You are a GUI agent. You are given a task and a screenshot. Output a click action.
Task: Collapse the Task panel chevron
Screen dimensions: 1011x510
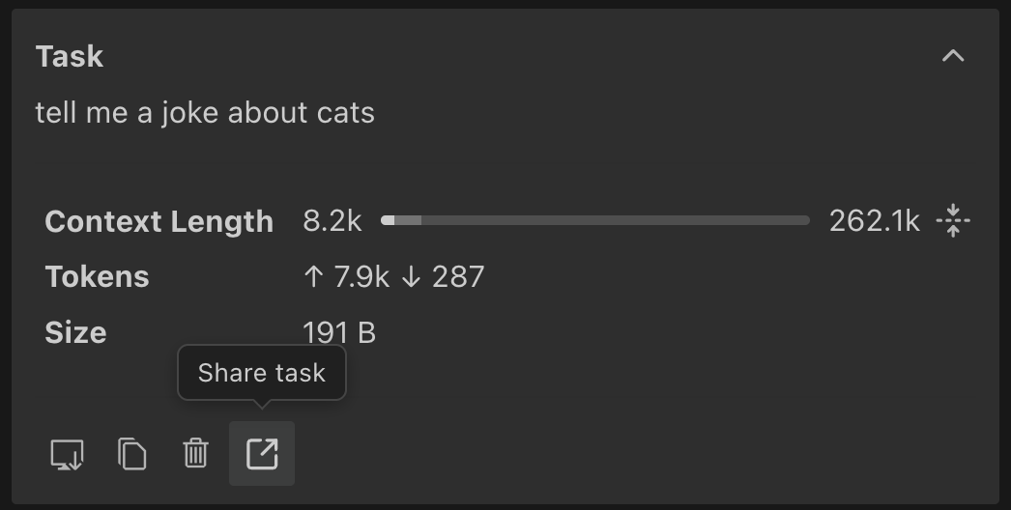(953, 56)
